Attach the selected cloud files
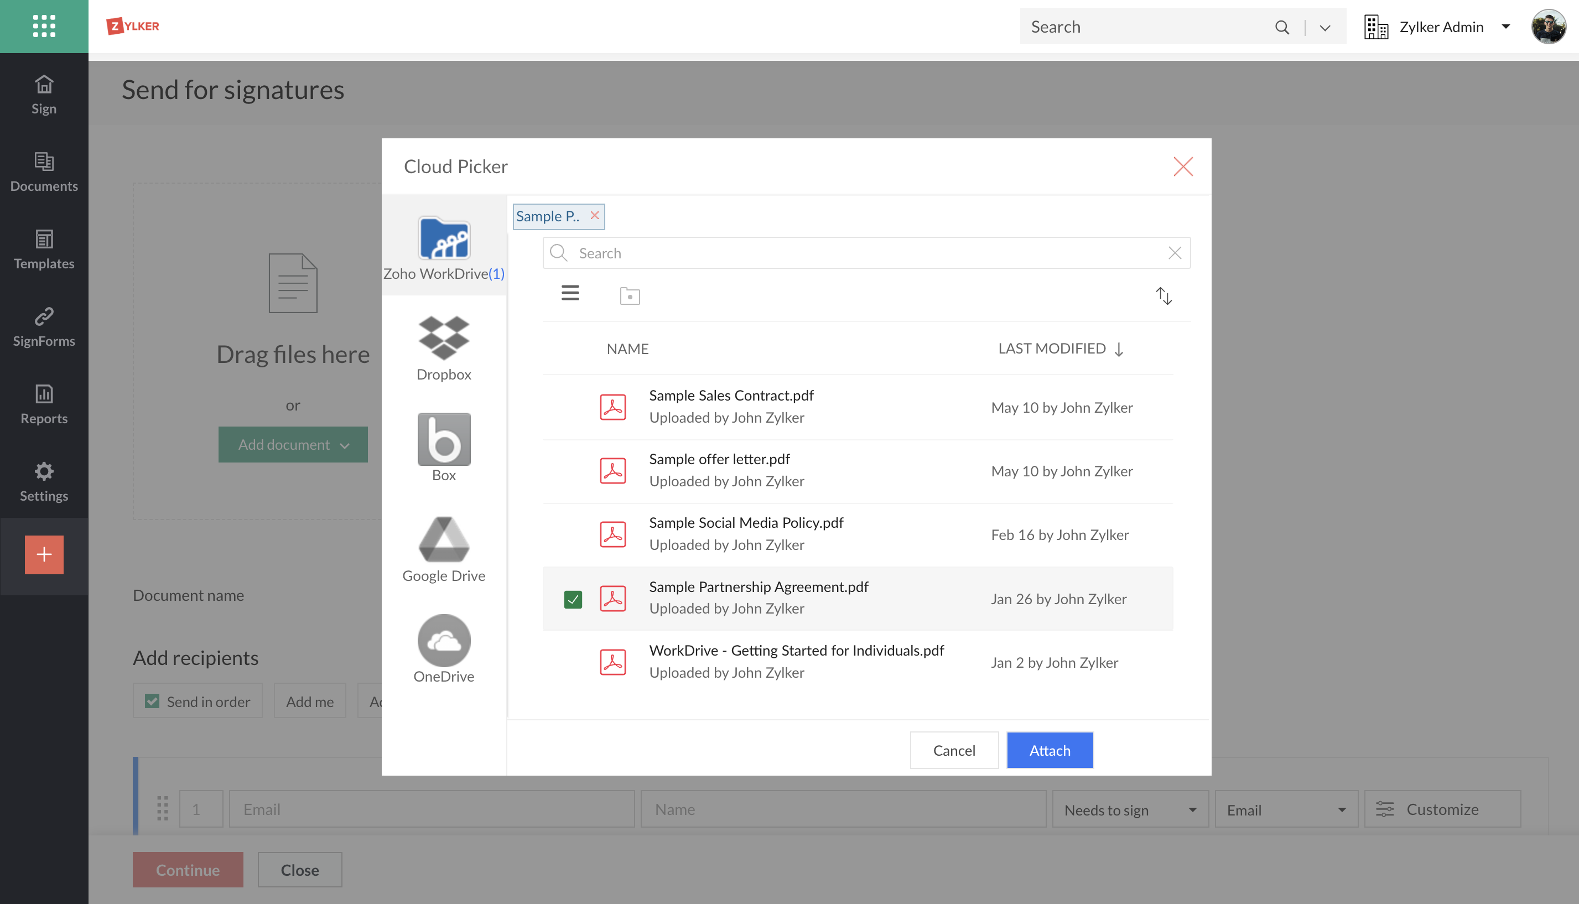Image resolution: width=1579 pixels, height=904 pixels. point(1050,750)
